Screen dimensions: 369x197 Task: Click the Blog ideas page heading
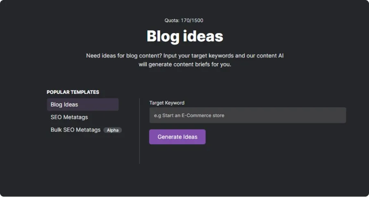pos(184,36)
